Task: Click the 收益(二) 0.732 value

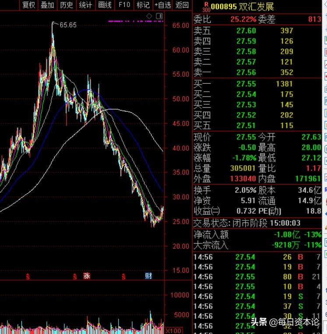Action: (x=246, y=211)
